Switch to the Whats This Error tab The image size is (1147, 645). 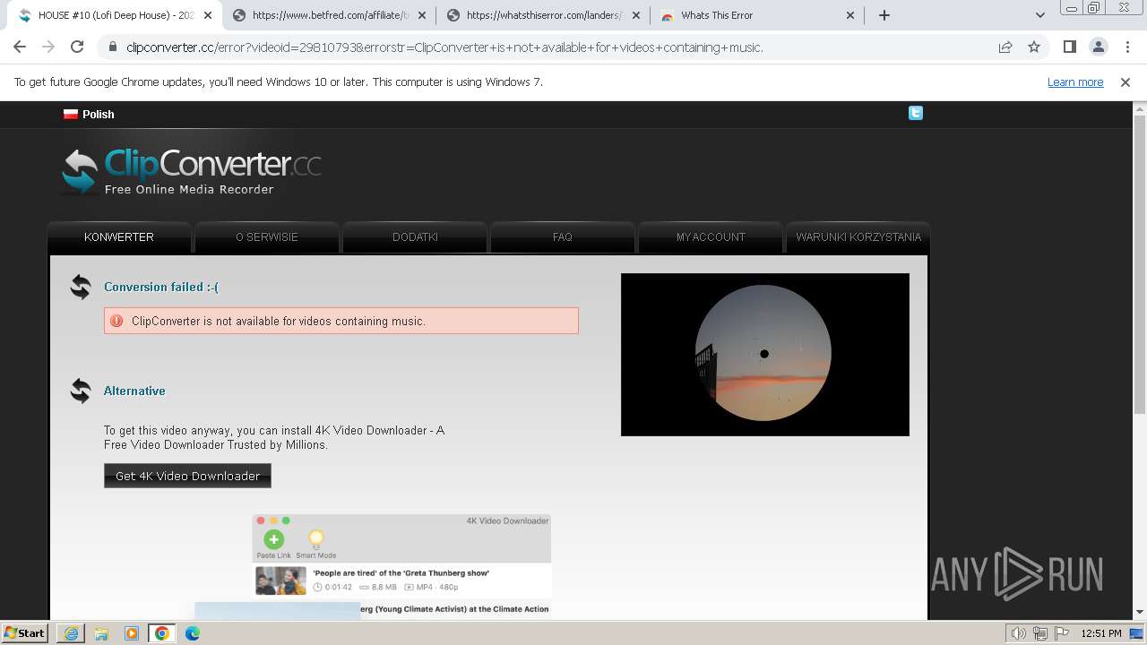pyautogui.click(x=758, y=15)
